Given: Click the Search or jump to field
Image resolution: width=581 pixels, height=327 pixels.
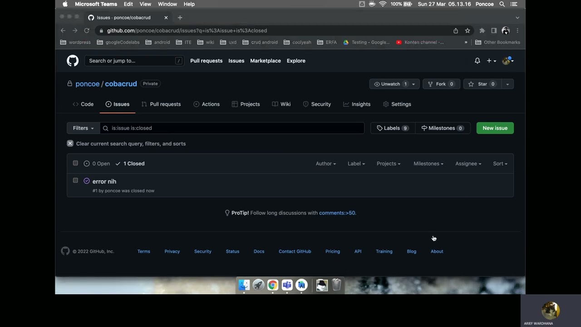Looking at the screenshot, I should [134, 61].
